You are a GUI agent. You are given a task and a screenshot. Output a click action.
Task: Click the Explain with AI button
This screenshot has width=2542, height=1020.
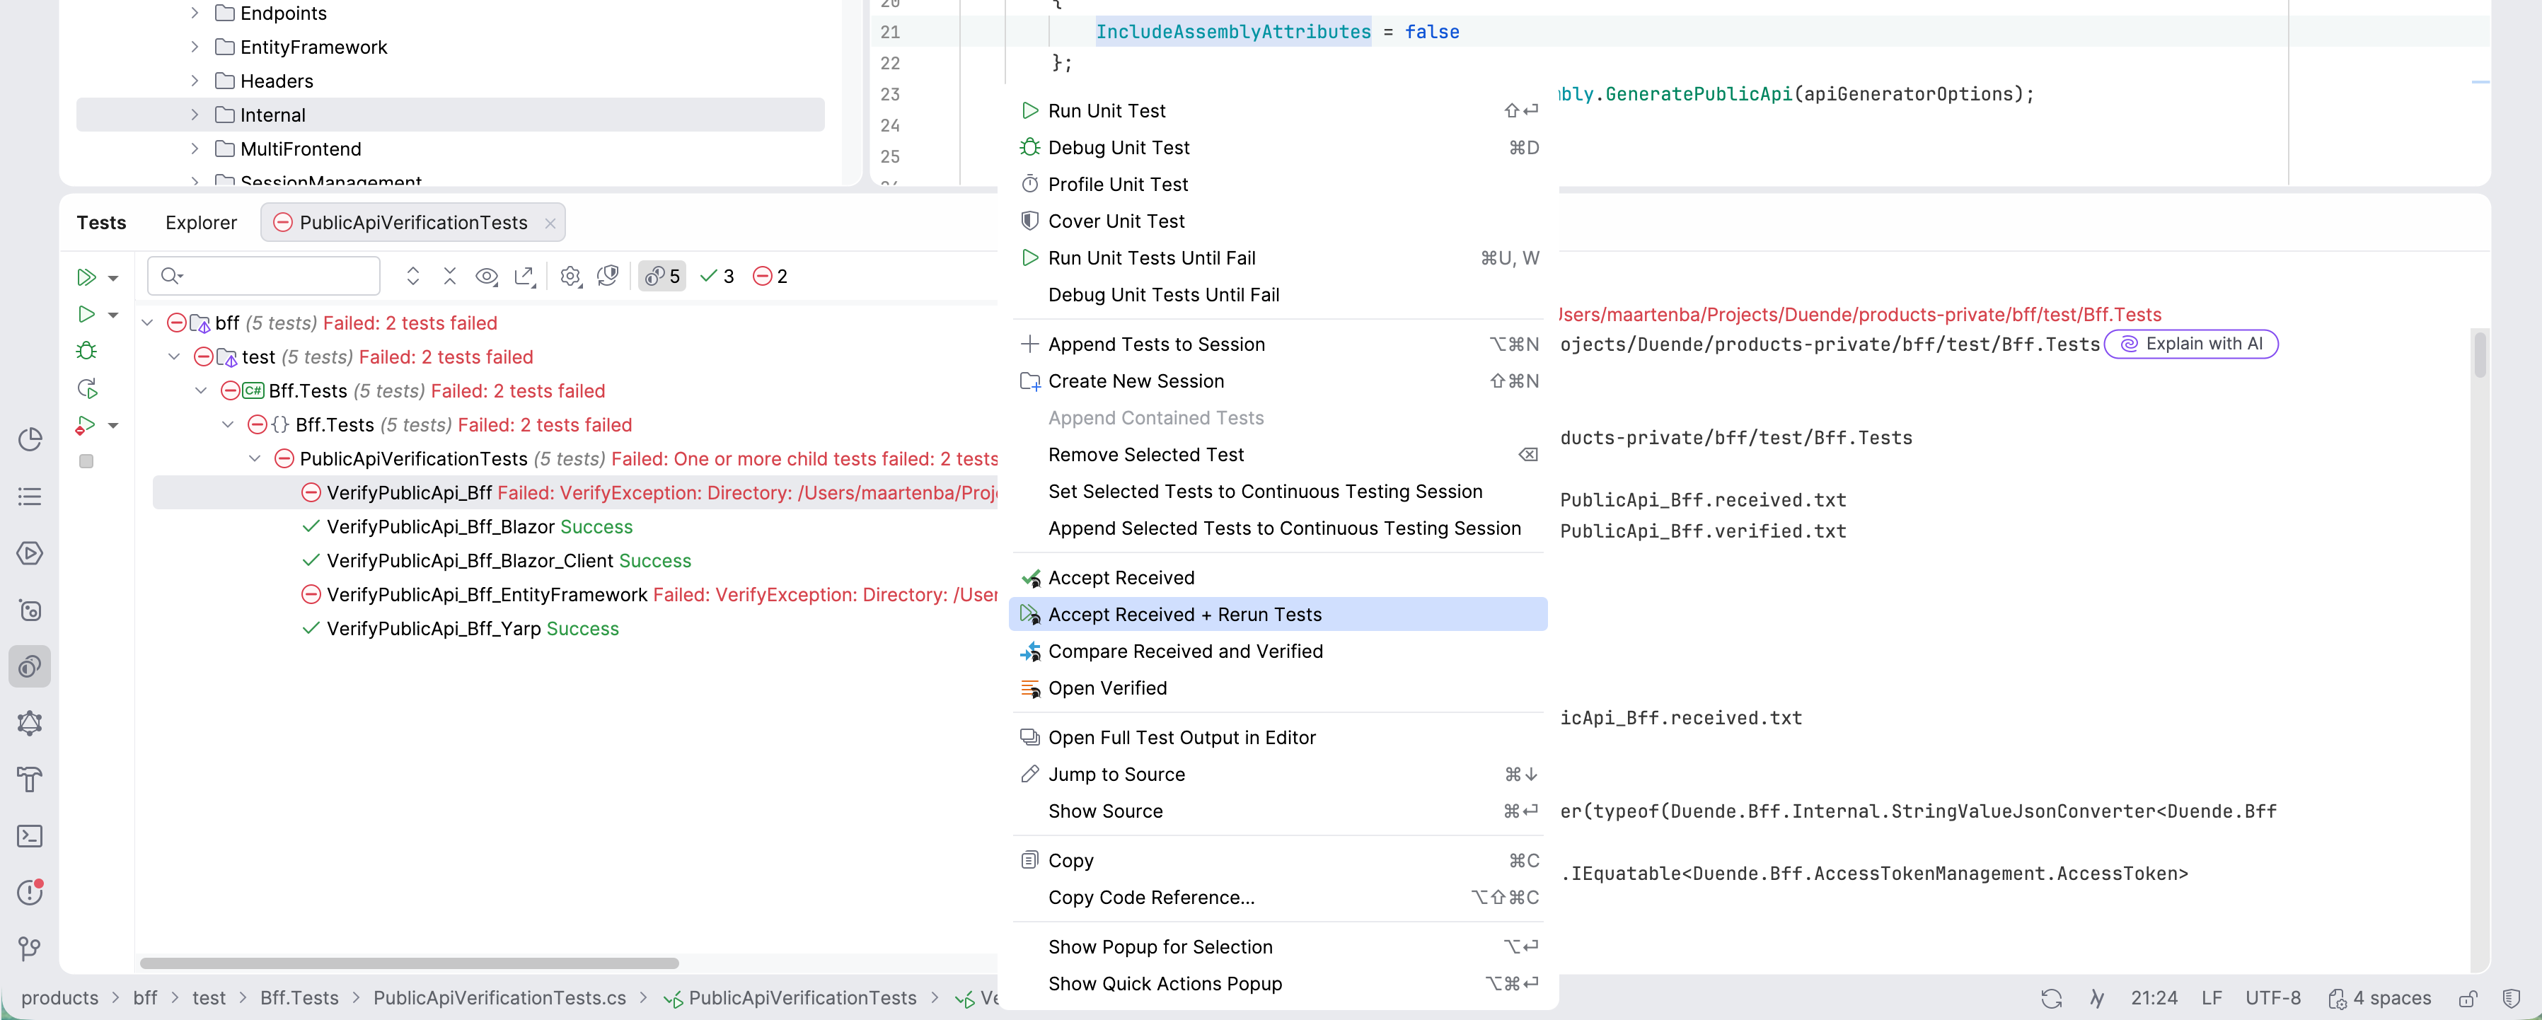[x=2192, y=343]
